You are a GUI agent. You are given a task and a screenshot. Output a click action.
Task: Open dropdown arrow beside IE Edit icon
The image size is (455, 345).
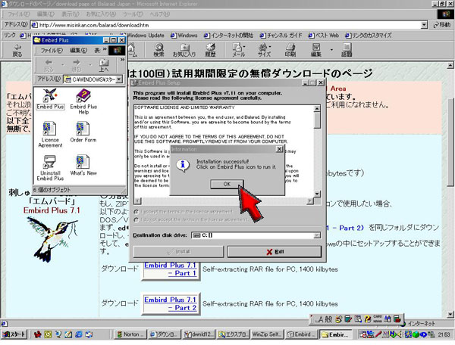[x=331, y=50]
